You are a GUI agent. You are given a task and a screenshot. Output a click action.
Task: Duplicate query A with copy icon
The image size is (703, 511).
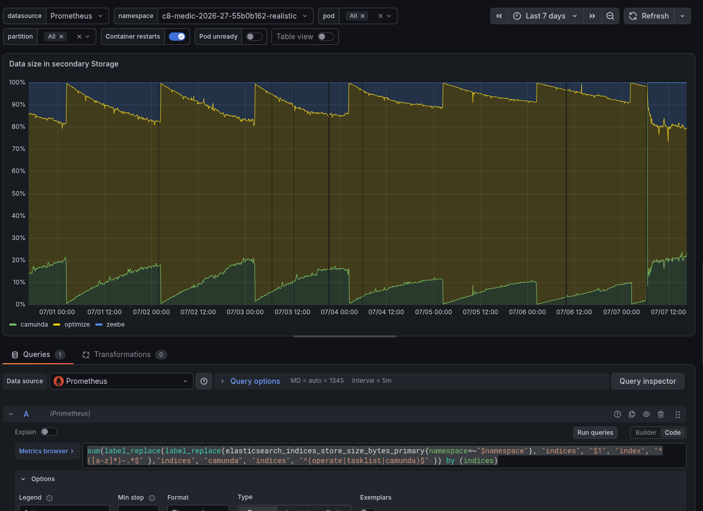click(x=632, y=414)
